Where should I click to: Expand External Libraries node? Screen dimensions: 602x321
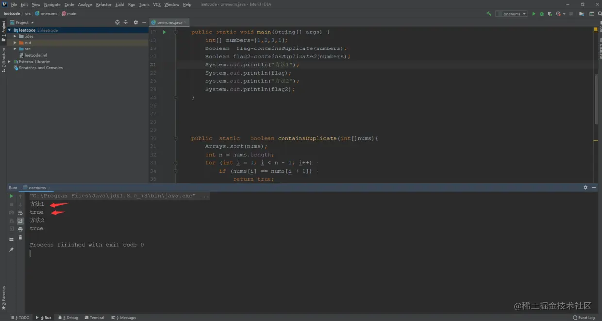point(9,62)
